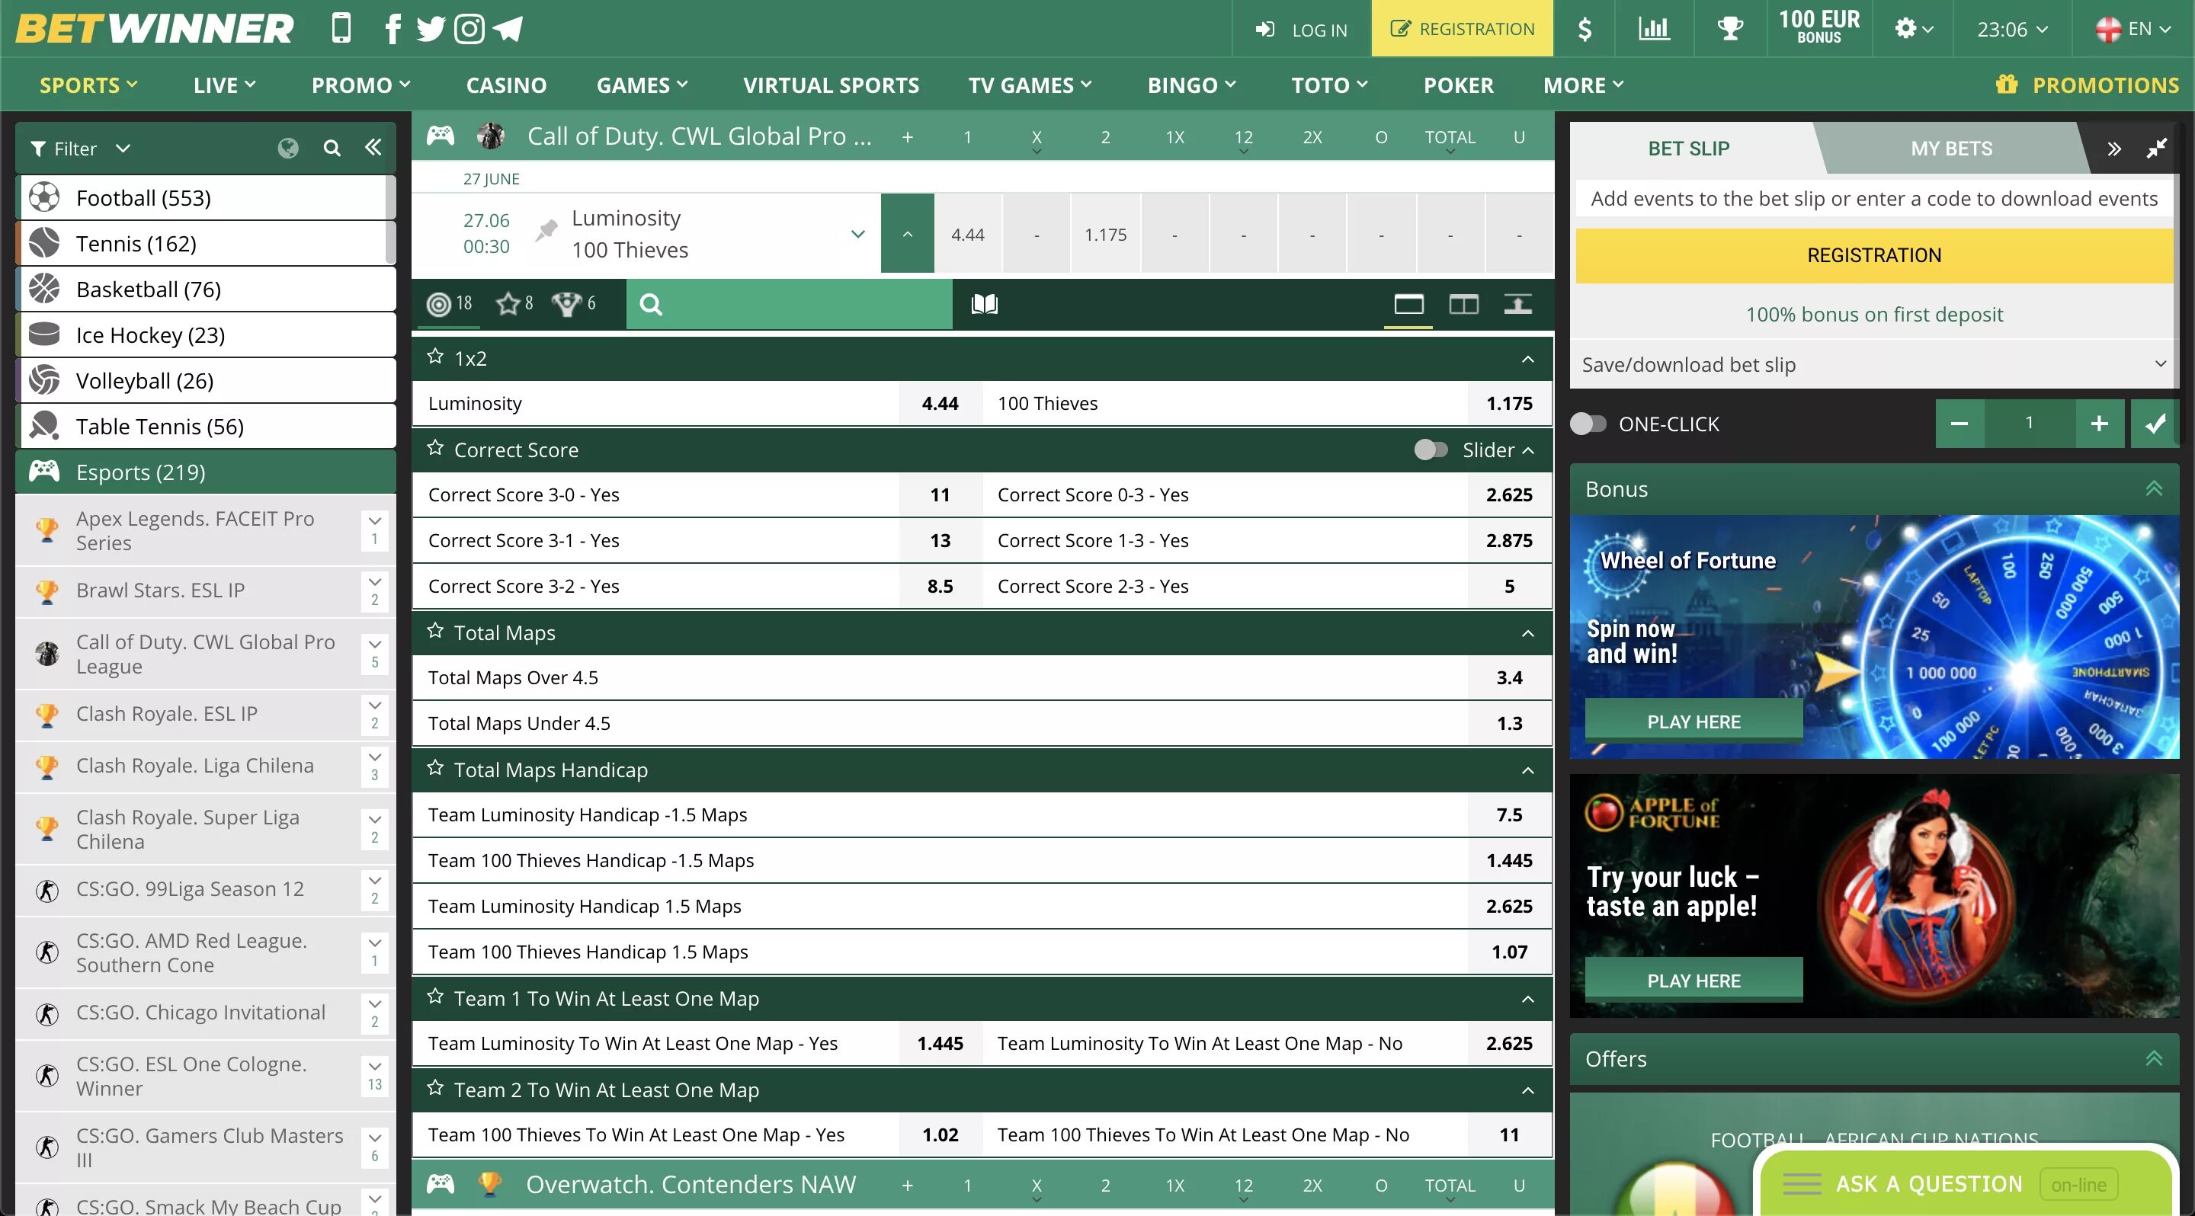Enable the ONE-CLICK betting toggle
Viewport: 2195px width, 1216px height.
pyautogui.click(x=1588, y=424)
